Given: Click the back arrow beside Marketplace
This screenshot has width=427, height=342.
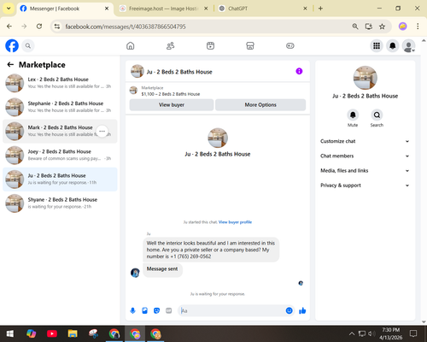Looking at the screenshot, I should pyautogui.click(x=10, y=65).
